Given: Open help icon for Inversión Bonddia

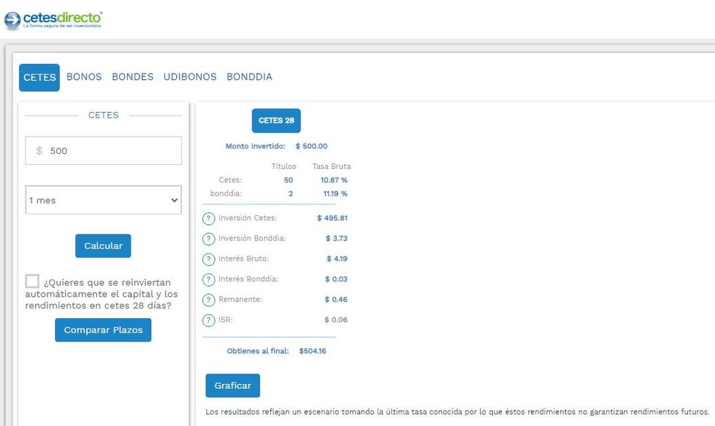Looking at the screenshot, I should (208, 238).
